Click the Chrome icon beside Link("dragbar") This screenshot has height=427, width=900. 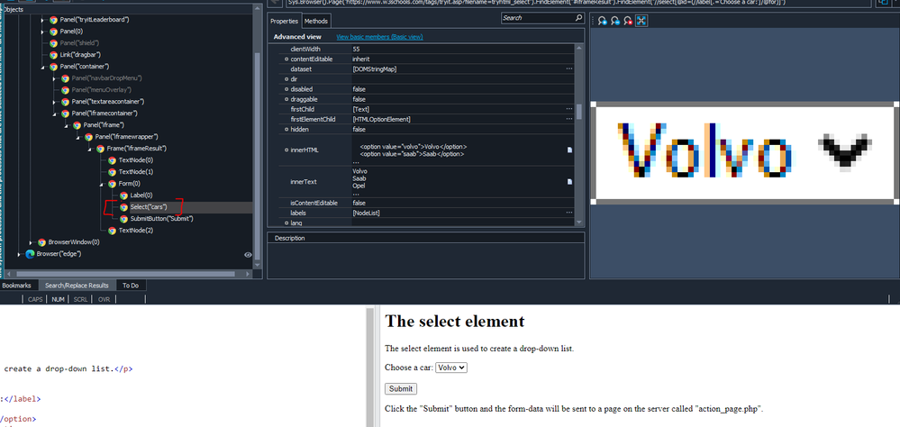[x=53, y=55]
